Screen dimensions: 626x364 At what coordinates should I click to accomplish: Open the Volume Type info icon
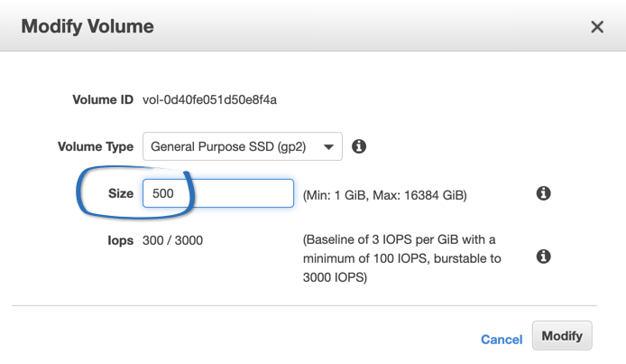[x=359, y=146]
